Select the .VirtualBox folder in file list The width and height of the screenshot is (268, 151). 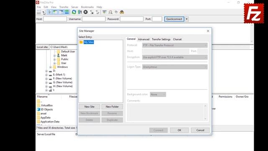(x=46, y=105)
